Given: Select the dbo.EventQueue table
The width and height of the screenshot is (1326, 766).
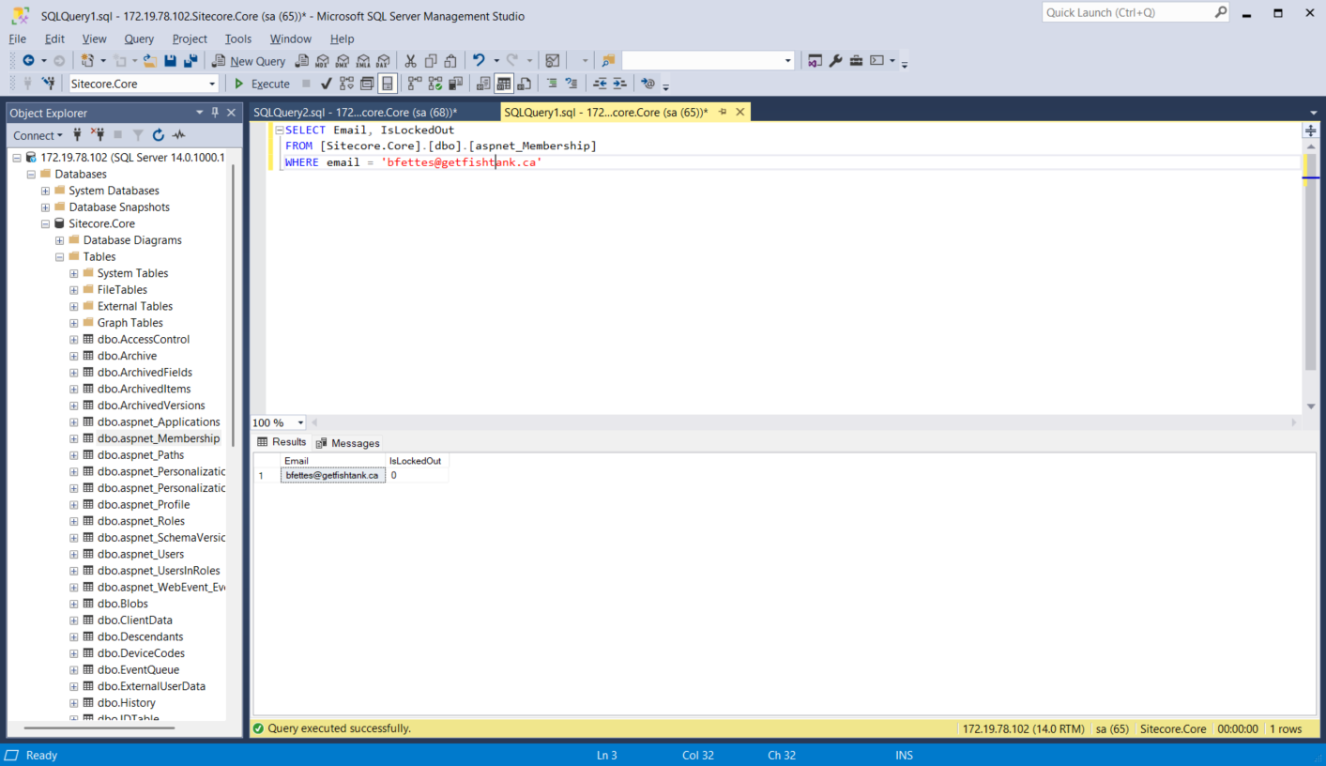Looking at the screenshot, I should [x=138, y=670].
